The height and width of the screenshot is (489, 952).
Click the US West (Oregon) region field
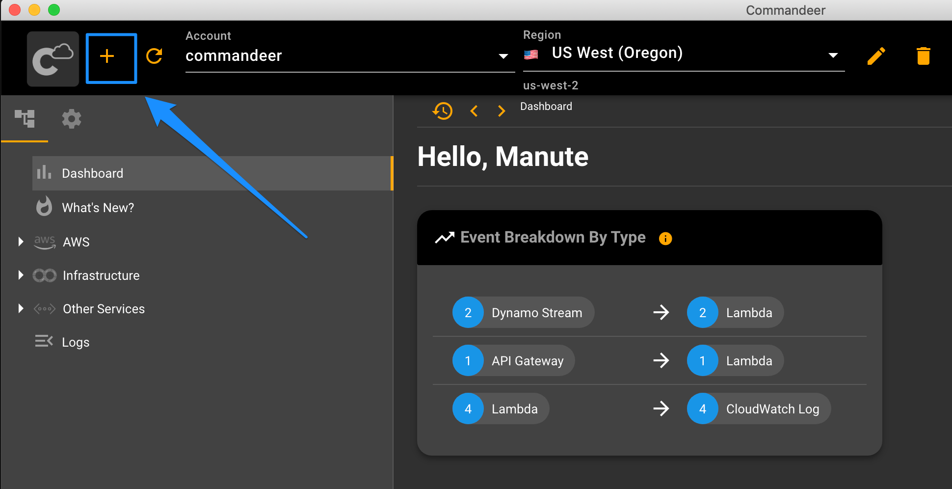pos(684,53)
